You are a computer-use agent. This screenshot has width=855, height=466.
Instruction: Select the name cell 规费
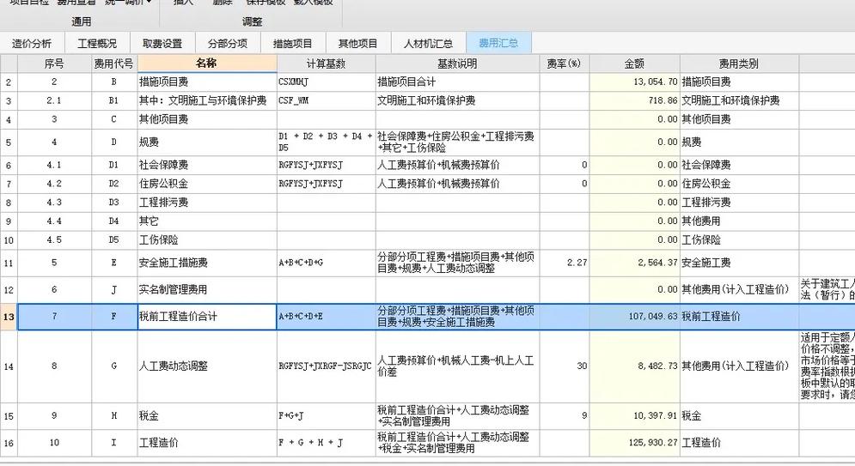click(207, 142)
